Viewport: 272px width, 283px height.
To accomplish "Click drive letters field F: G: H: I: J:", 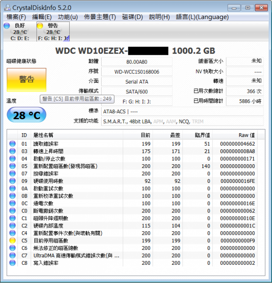I will pyautogui.click(x=137, y=101).
